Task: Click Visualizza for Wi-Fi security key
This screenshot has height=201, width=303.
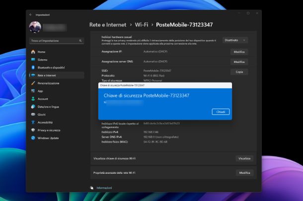Action: [244, 158]
